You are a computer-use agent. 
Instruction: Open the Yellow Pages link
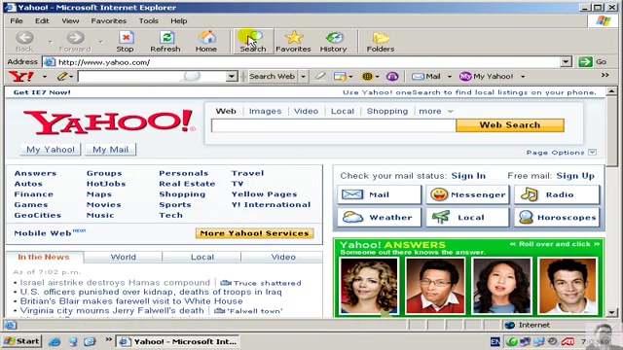[x=264, y=194]
